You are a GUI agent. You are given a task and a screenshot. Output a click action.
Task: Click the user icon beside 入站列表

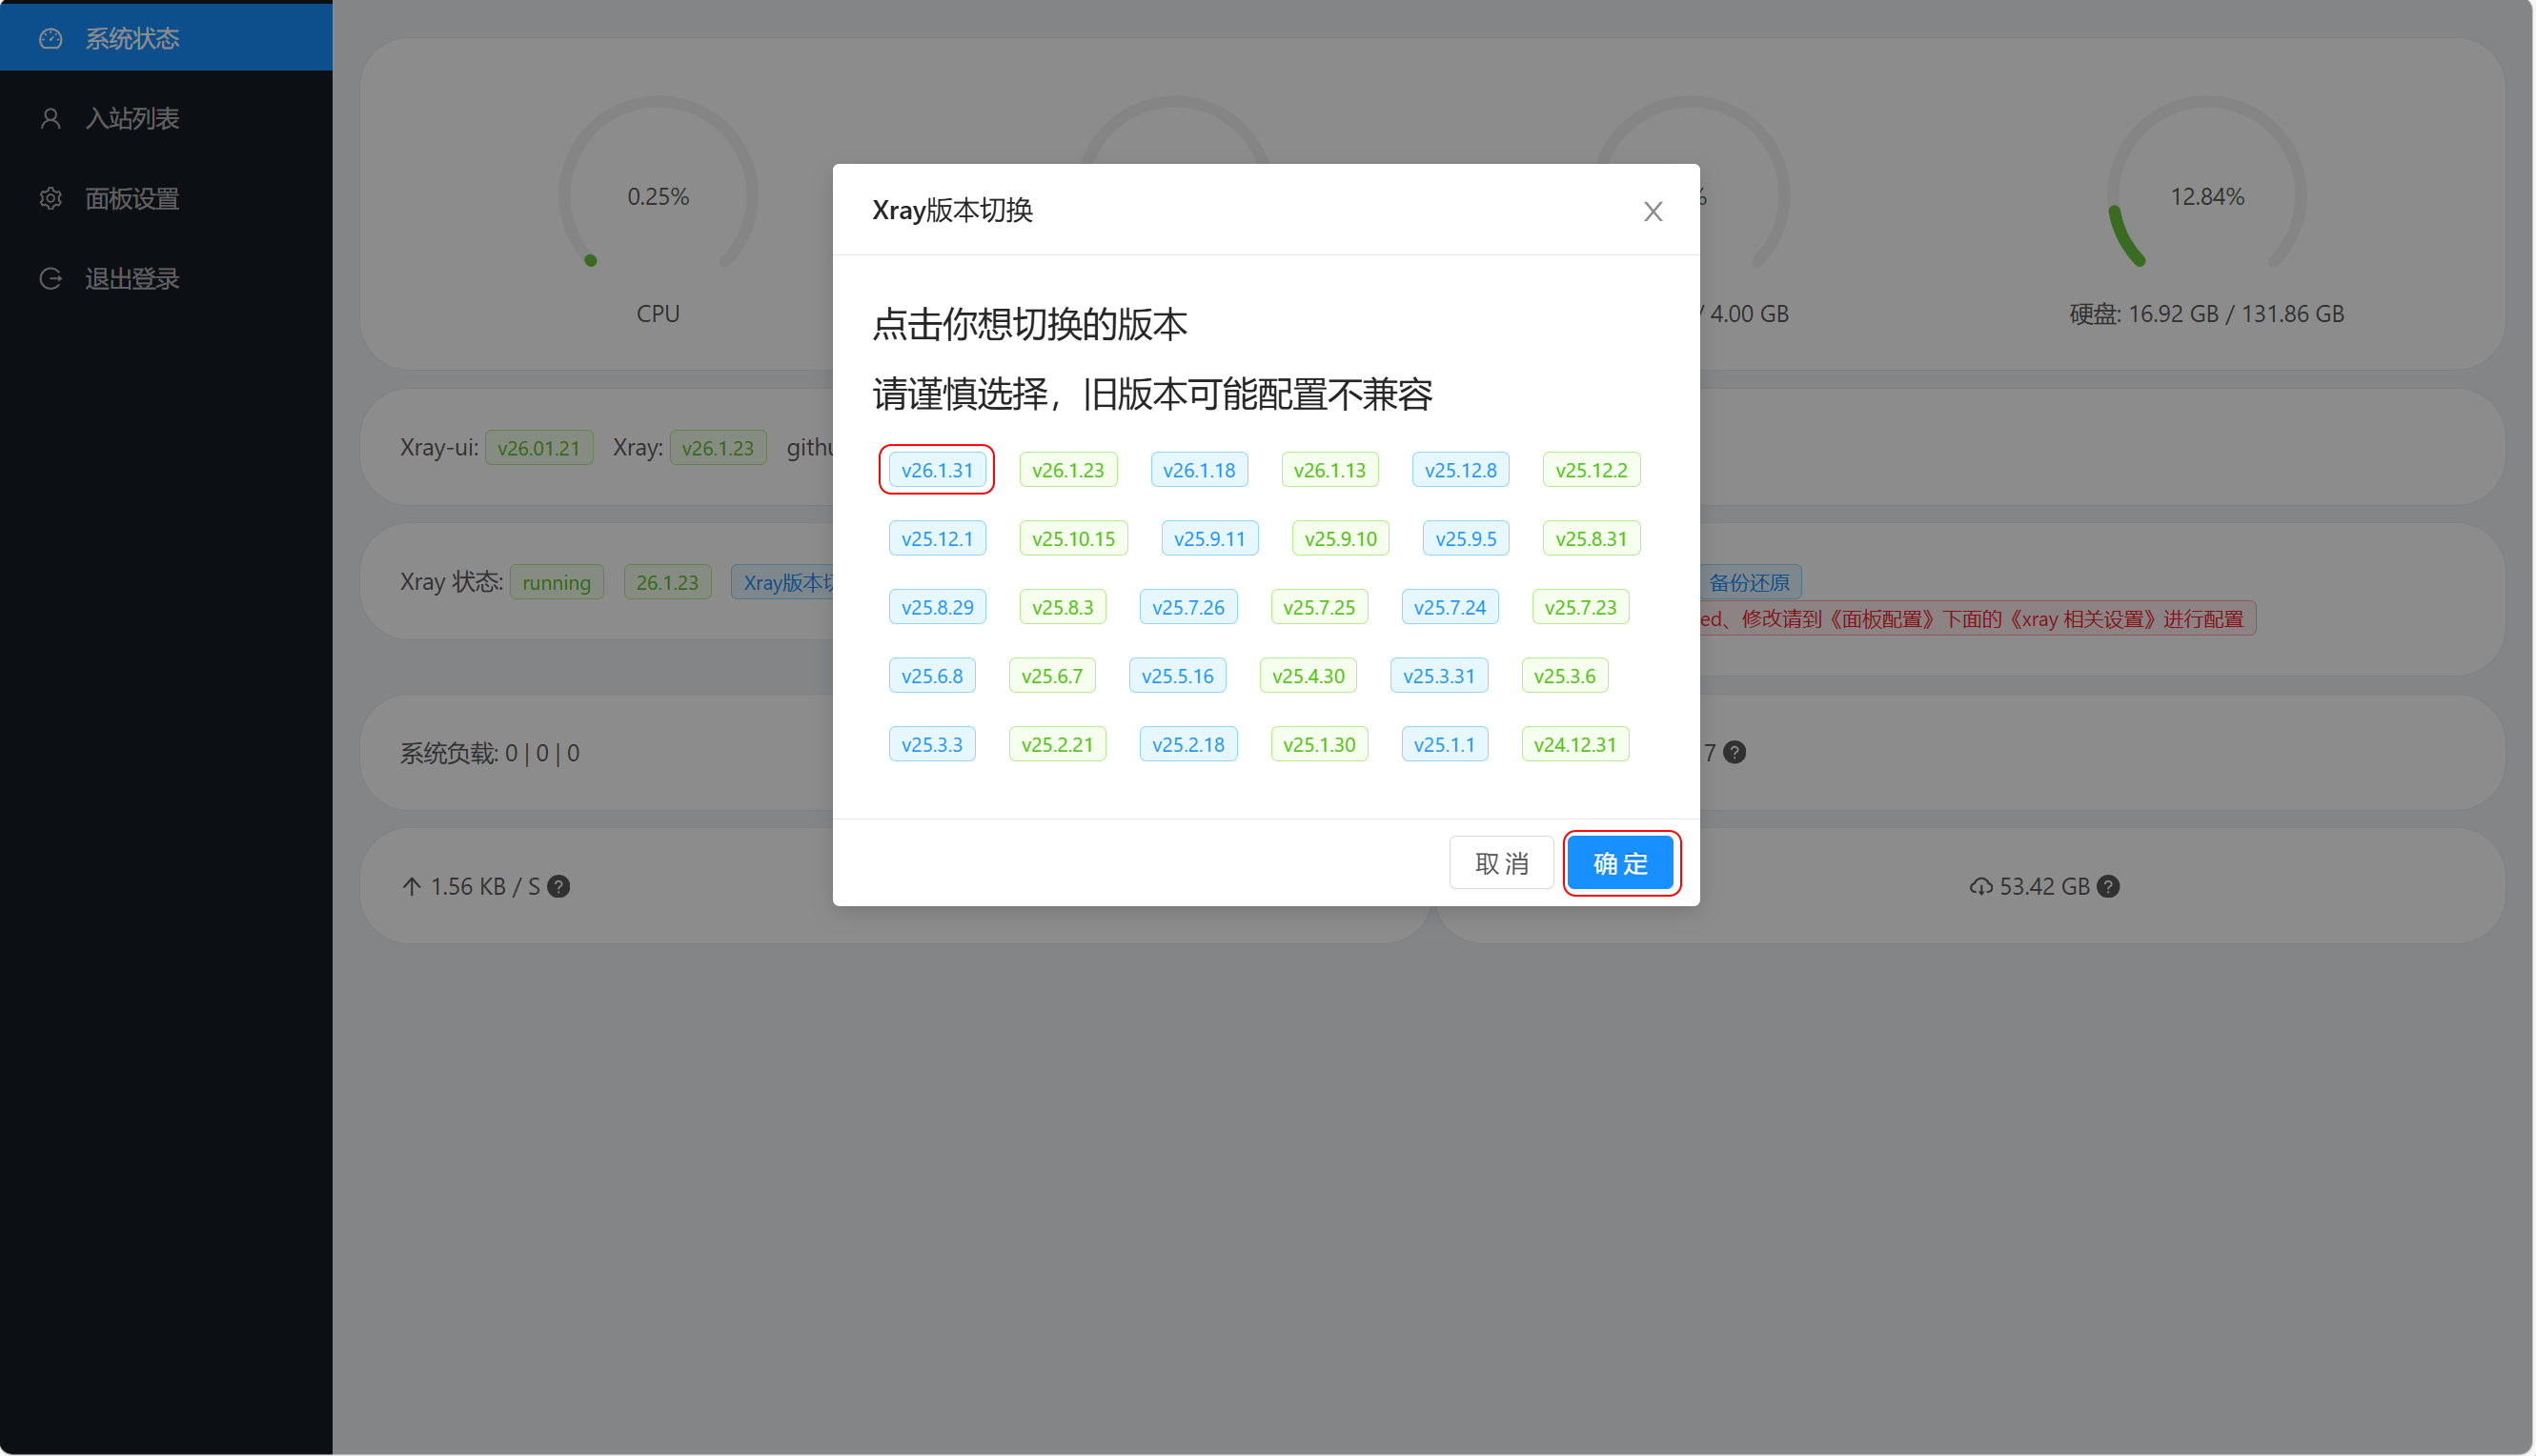coord(51,118)
